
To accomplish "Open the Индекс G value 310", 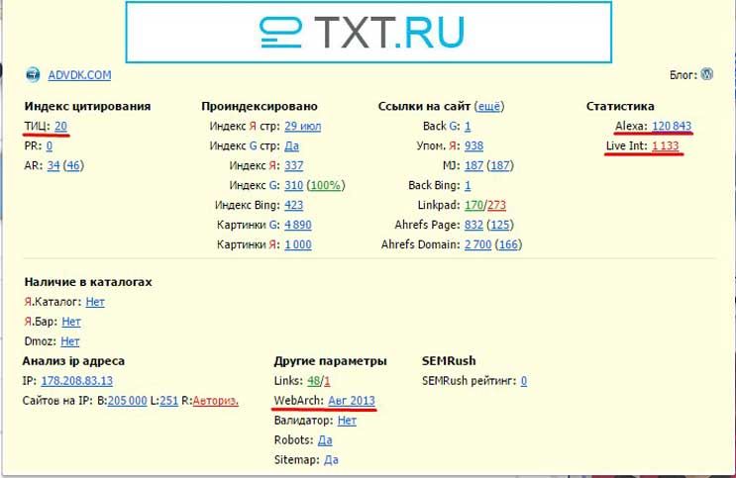I will pos(294,185).
